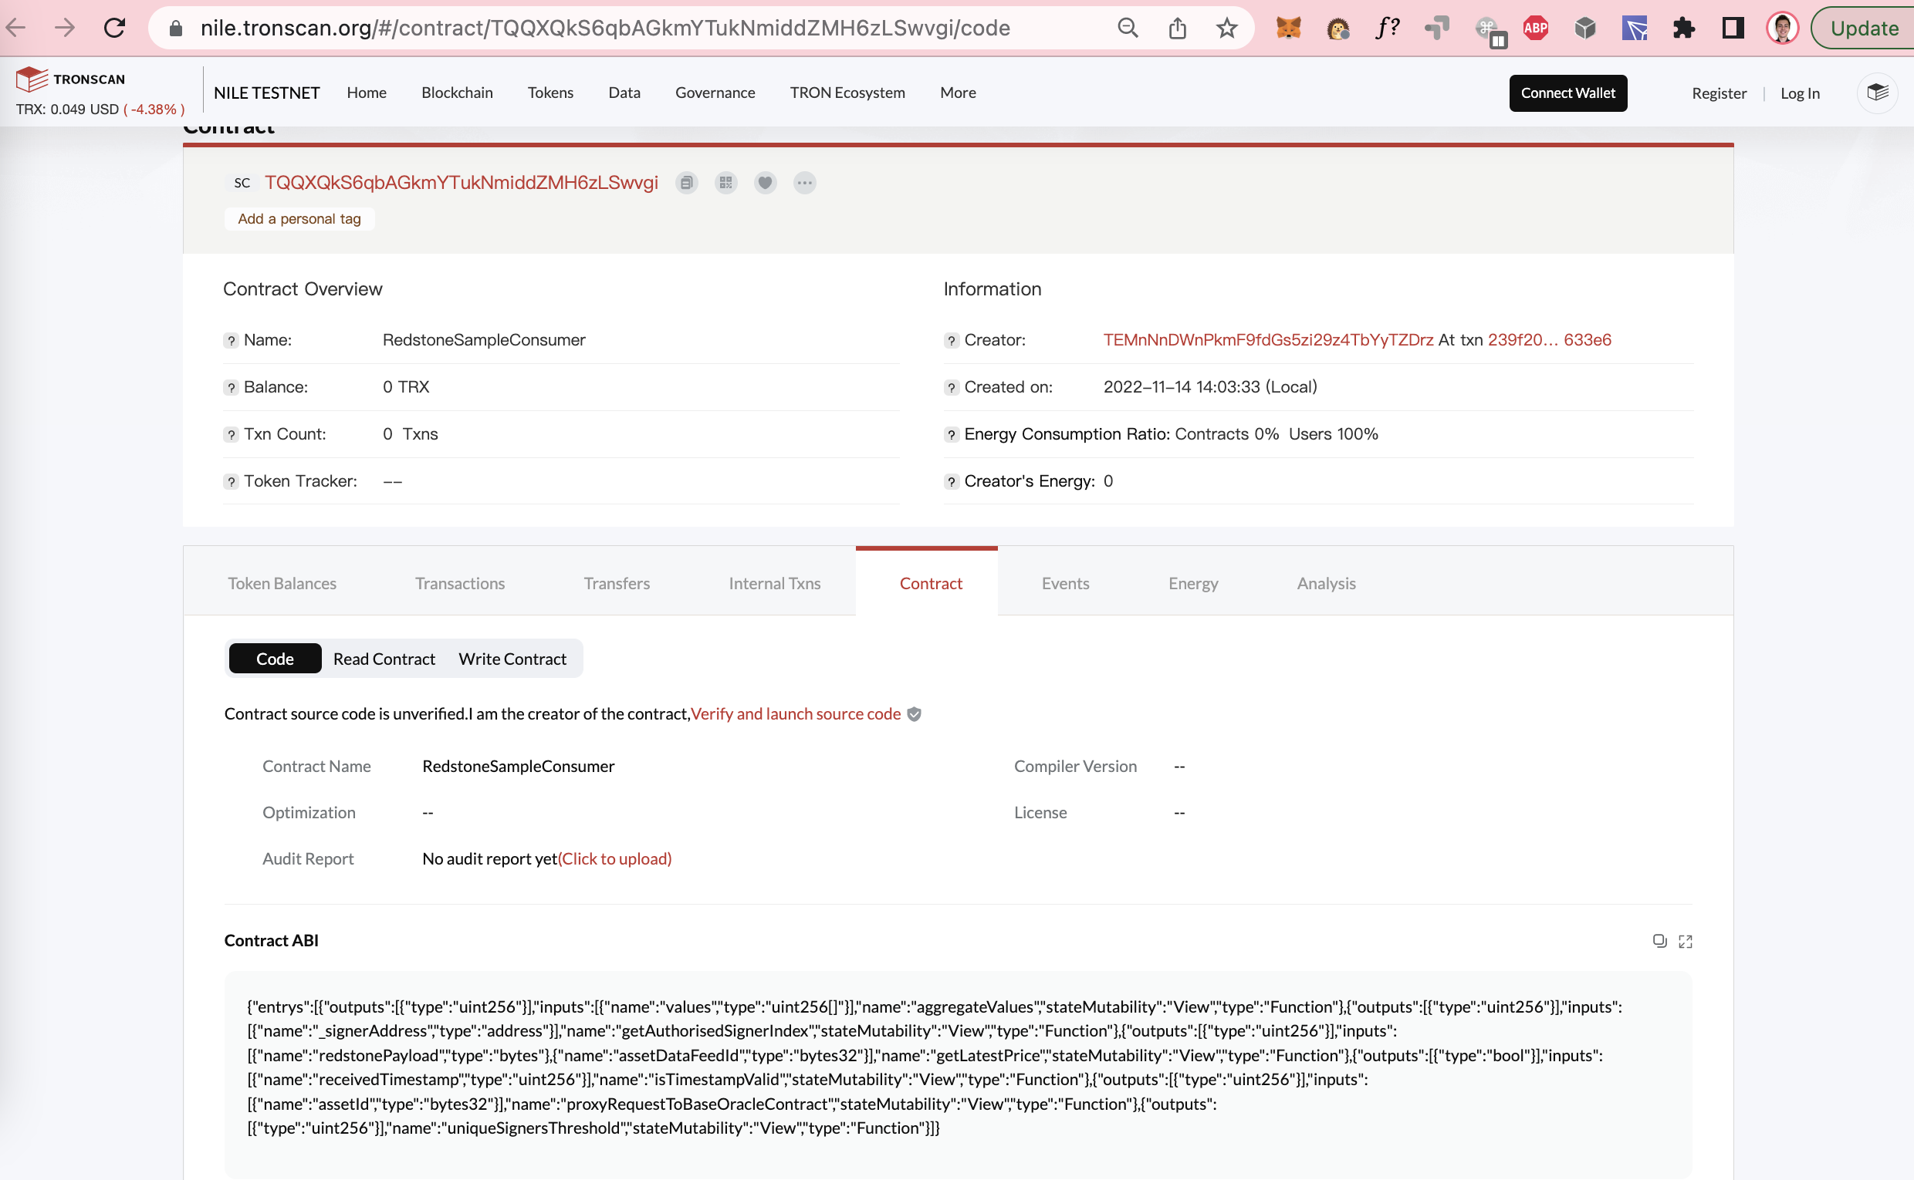Copy the Contract ABI
Image resolution: width=1914 pixels, height=1180 pixels.
click(x=1659, y=941)
